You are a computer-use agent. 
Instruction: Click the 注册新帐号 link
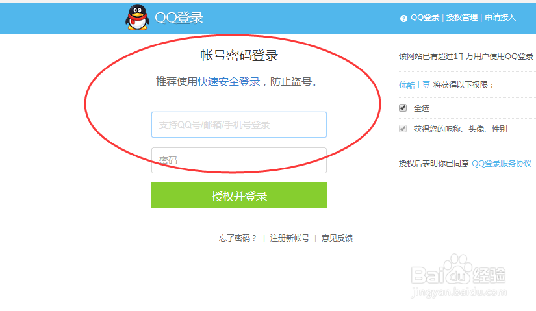(x=290, y=238)
